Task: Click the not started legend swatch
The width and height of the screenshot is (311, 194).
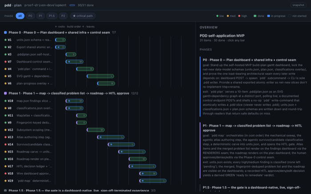Action: tap(290, 16)
